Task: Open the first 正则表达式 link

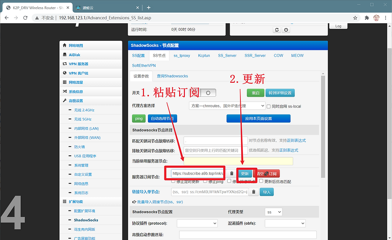Action: [296, 141]
